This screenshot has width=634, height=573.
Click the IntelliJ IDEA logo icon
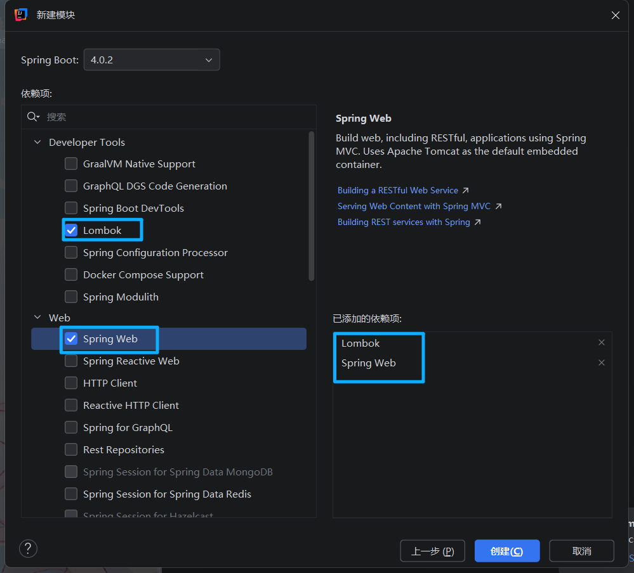[20, 15]
